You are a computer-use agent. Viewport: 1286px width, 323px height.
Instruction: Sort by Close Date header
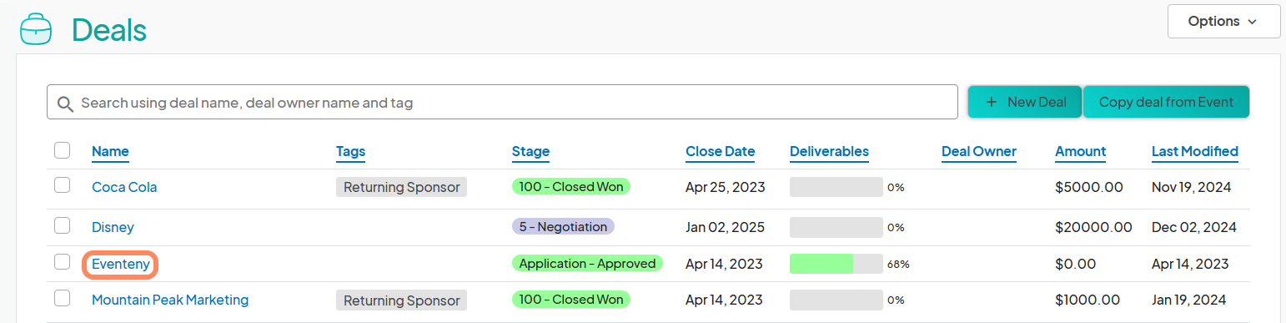(720, 151)
